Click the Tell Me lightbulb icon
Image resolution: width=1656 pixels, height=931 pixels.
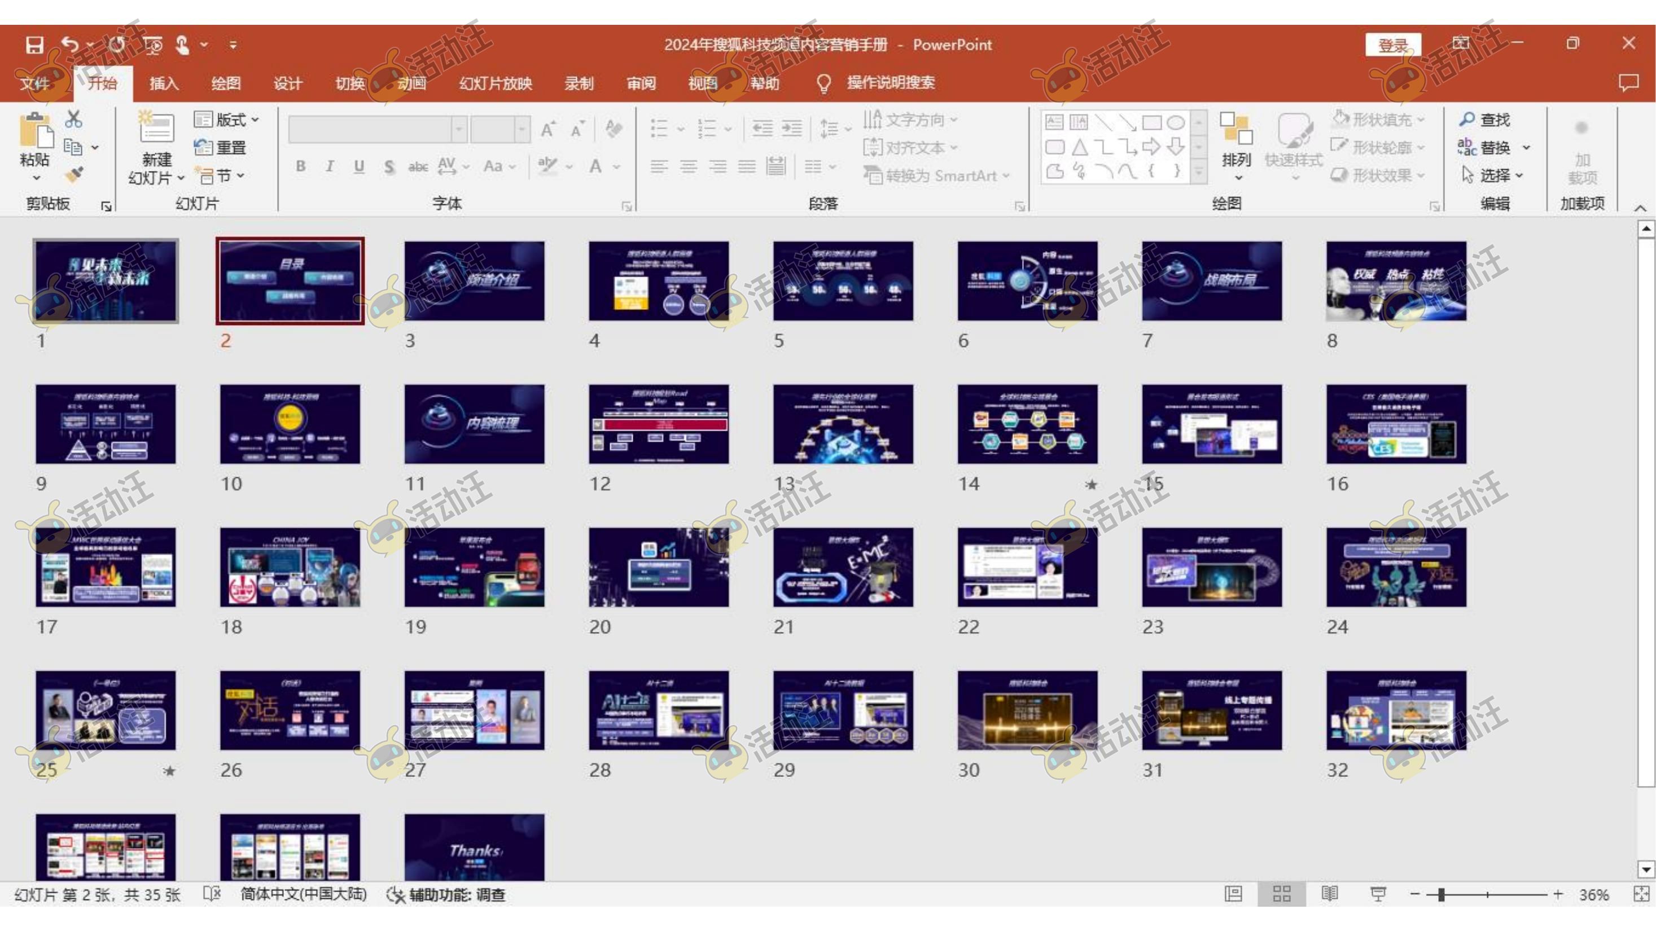click(x=823, y=83)
